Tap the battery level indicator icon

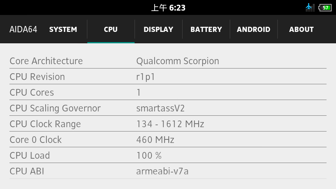(x=325, y=7)
